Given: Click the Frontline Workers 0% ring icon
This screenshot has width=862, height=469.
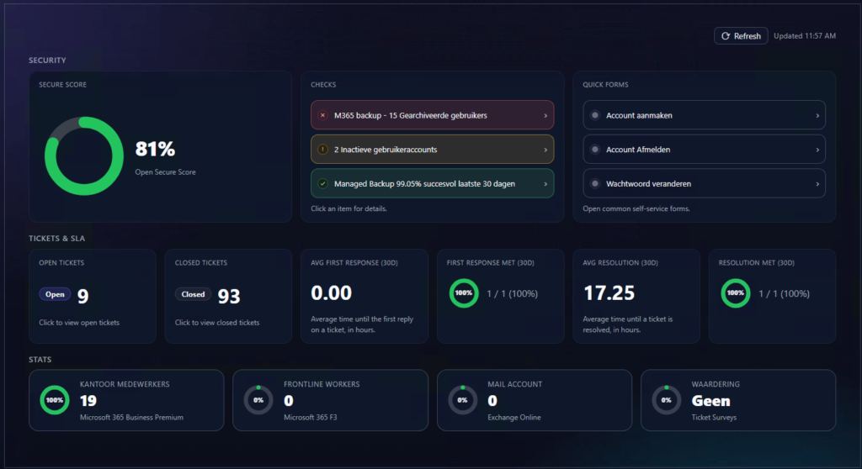Looking at the screenshot, I should coord(258,400).
